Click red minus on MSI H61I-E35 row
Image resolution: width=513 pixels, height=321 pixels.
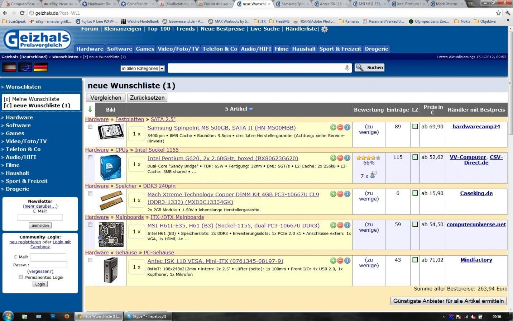(x=340, y=225)
